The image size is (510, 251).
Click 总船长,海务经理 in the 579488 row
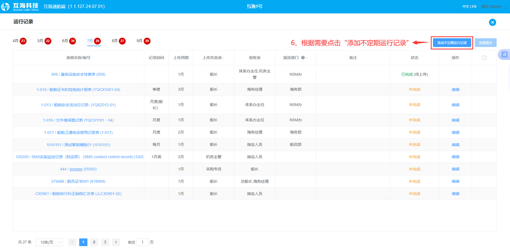(x=255, y=181)
